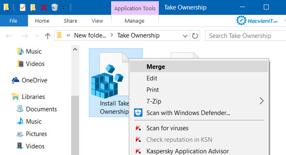
Task: Click the folder icon at far left of title bar
Action: (7, 7)
